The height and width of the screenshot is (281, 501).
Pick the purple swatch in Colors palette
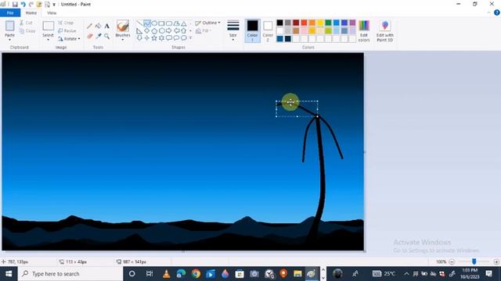pyautogui.click(x=352, y=23)
